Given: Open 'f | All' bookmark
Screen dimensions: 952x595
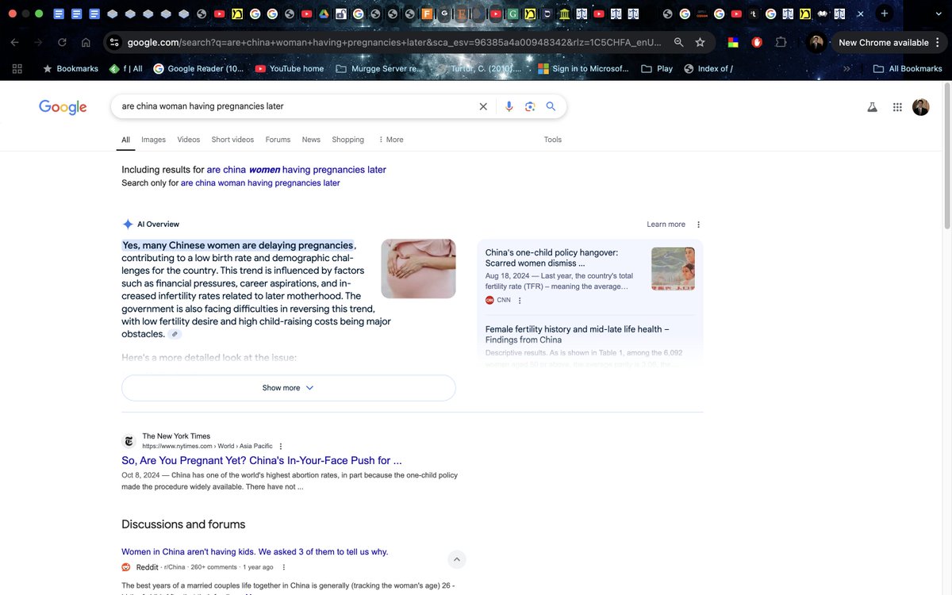Looking at the screenshot, I should click(126, 69).
